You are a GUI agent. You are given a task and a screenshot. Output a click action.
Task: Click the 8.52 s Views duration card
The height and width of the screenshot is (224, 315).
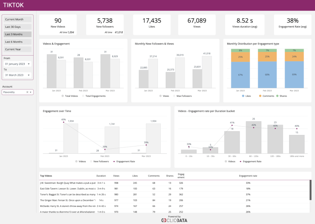click(245, 25)
